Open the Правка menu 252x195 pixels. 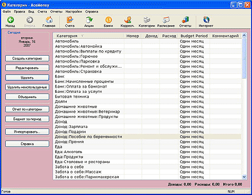[x=19, y=12]
